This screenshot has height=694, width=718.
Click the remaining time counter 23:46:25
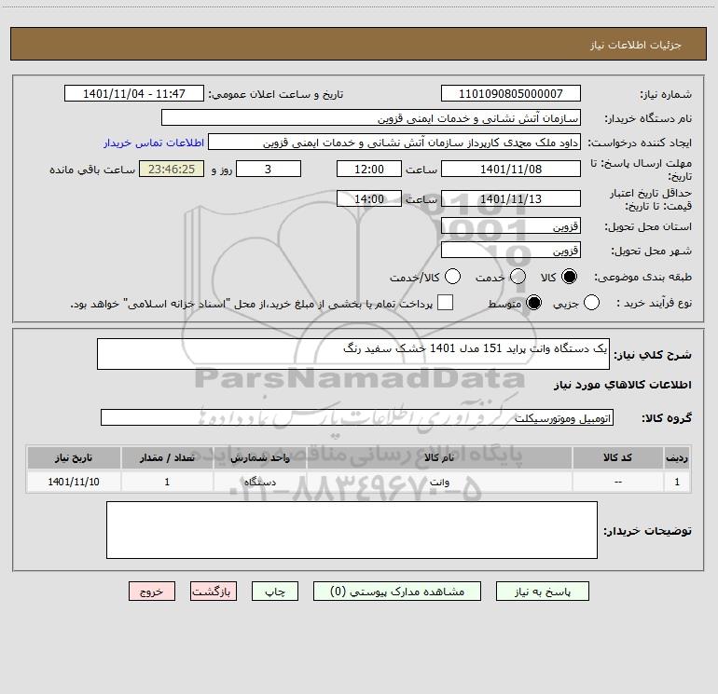tap(172, 169)
